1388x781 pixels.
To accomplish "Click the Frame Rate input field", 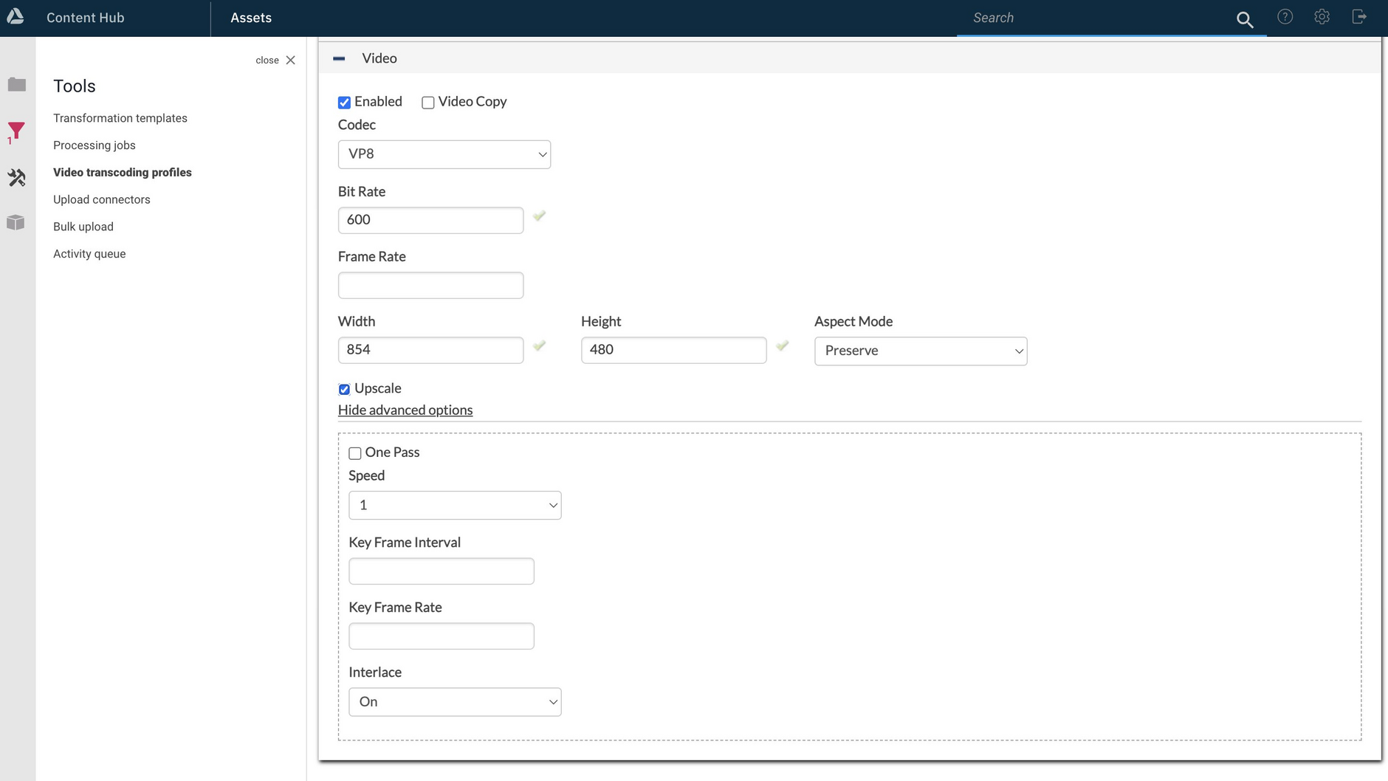I will coord(430,286).
